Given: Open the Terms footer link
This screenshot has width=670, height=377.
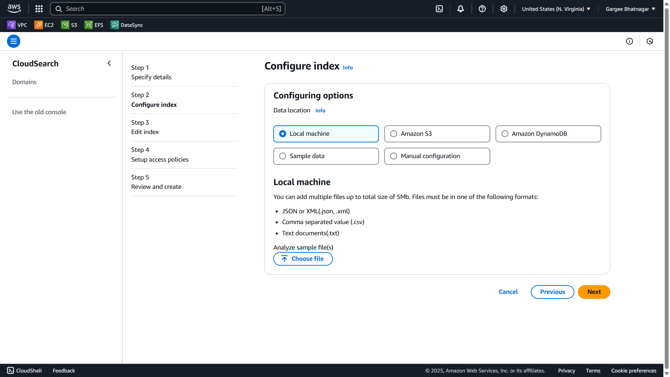Looking at the screenshot, I should point(593,370).
